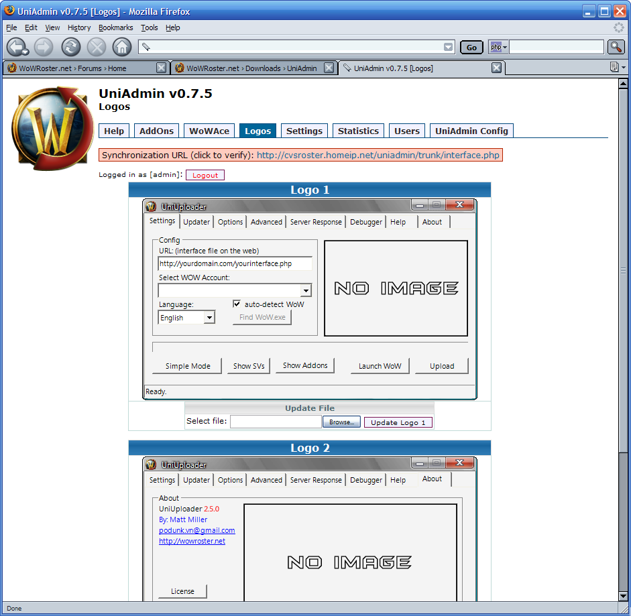Open the browser Help menu
Viewport: 631px width, 616px height.
[172, 27]
